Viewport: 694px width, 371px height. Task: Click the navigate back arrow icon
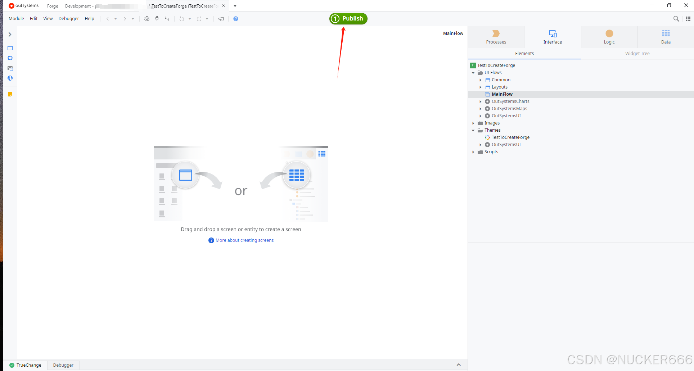(x=108, y=19)
